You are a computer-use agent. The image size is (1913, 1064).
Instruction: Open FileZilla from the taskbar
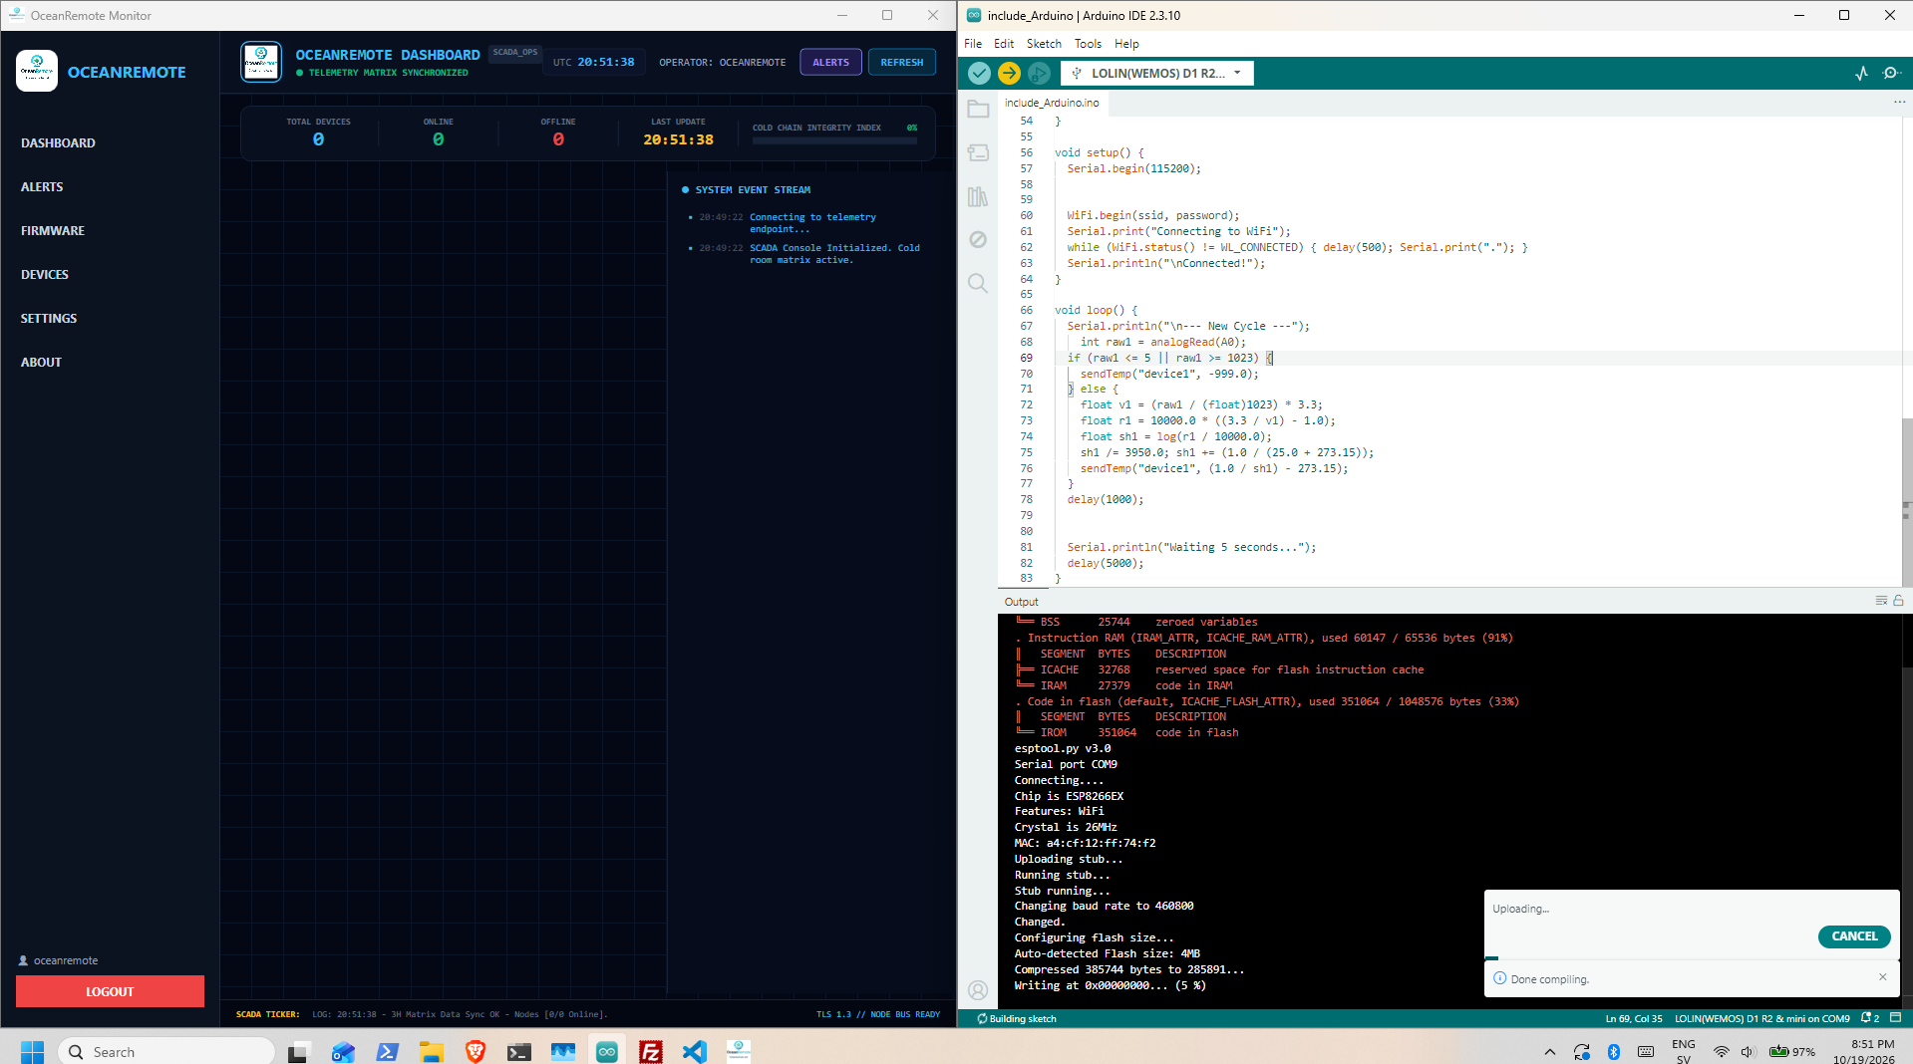click(x=650, y=1051)
